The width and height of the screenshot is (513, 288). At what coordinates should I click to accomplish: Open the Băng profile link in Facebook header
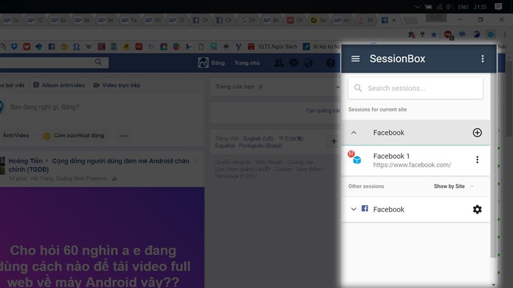tap(212, 63)
